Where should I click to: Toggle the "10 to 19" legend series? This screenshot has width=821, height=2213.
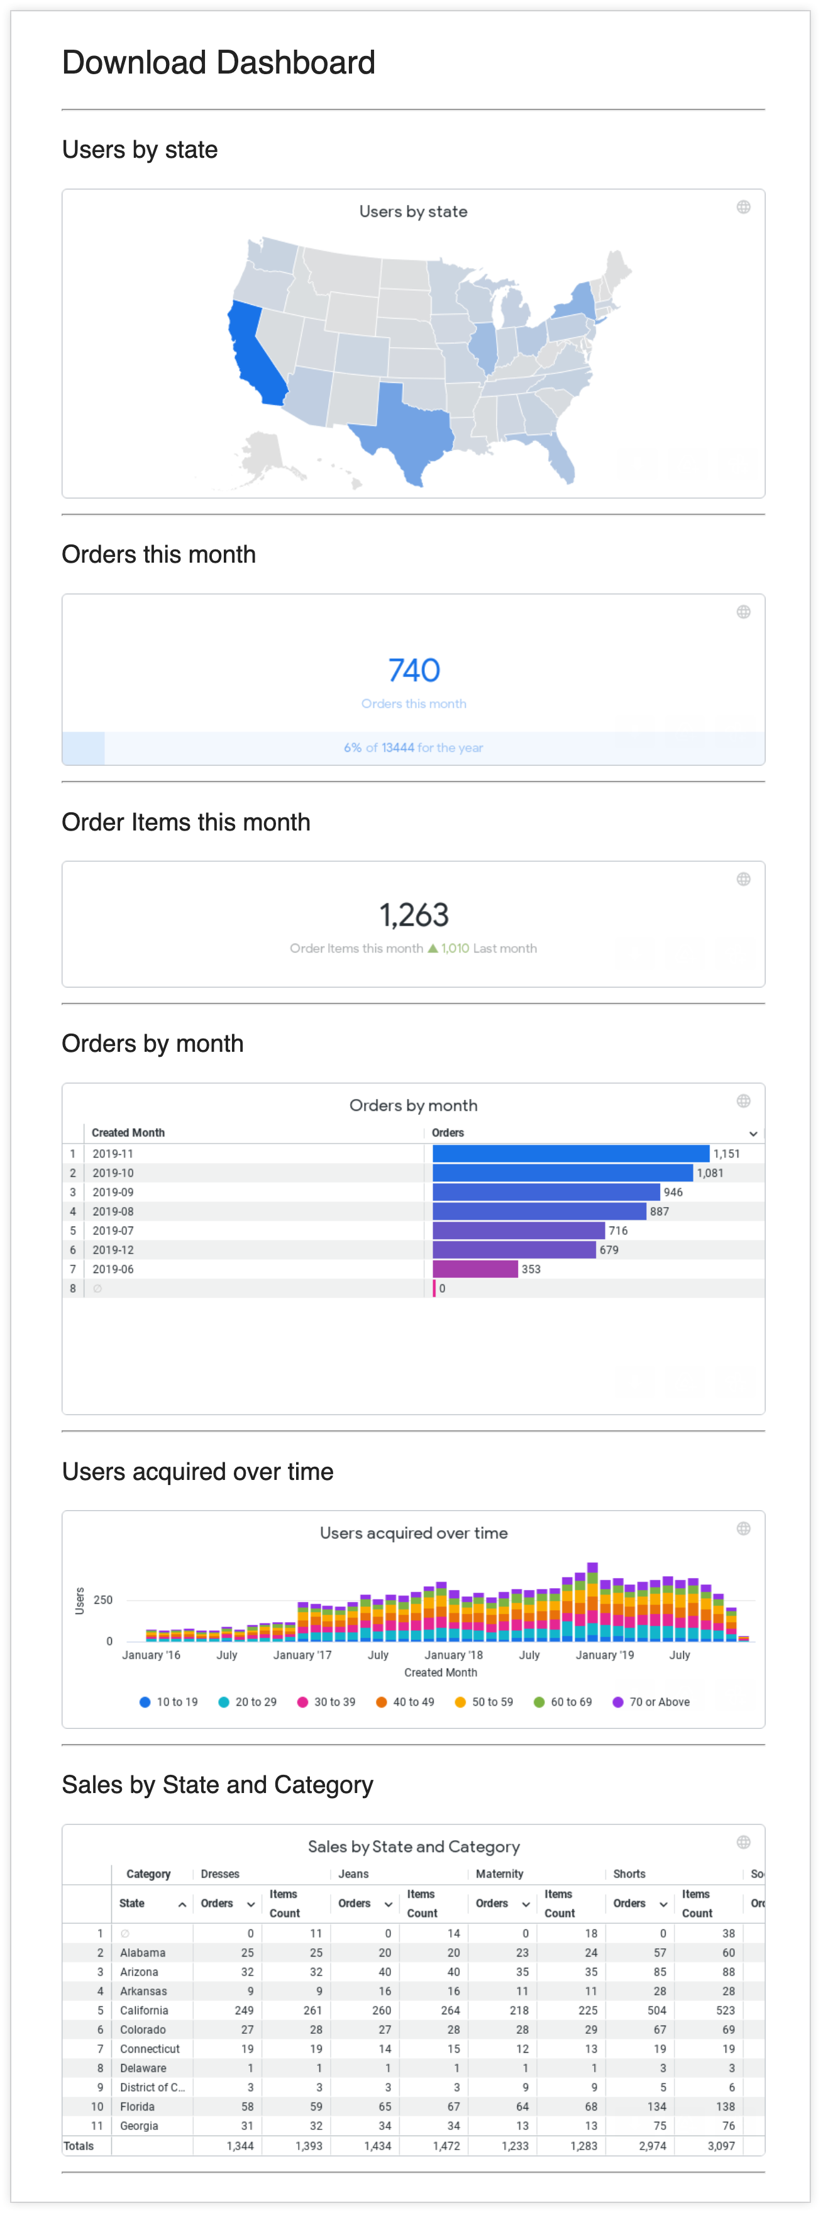(x=168, y=1702)
